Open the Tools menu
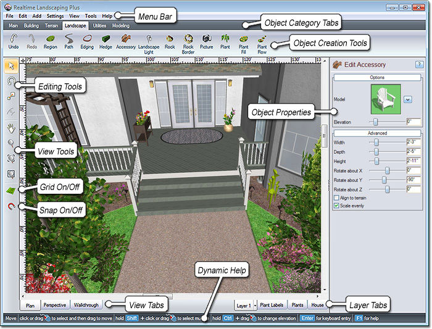 click(x=91, y=16)
